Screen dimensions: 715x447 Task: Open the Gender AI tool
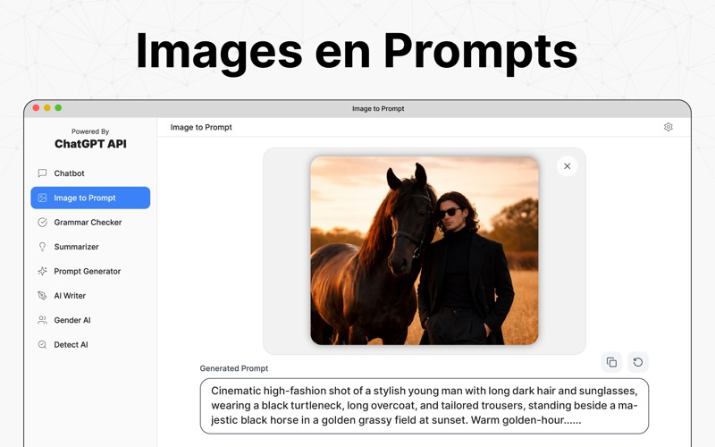[x=90, y=320]
